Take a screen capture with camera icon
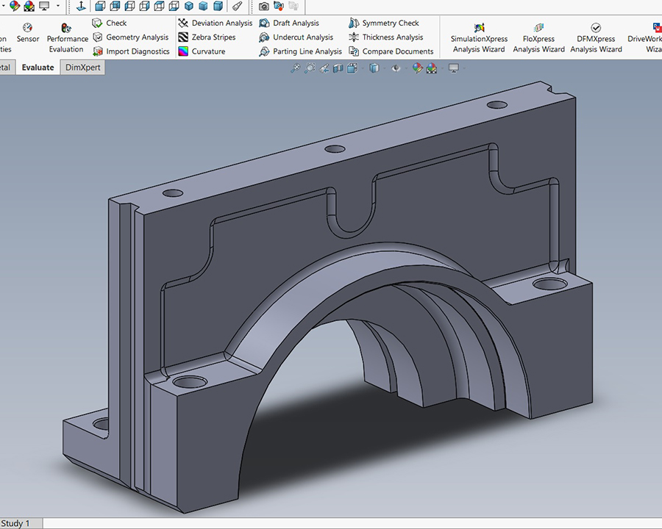662x529 pixels. pyautogui.click(x=263, y=6)
